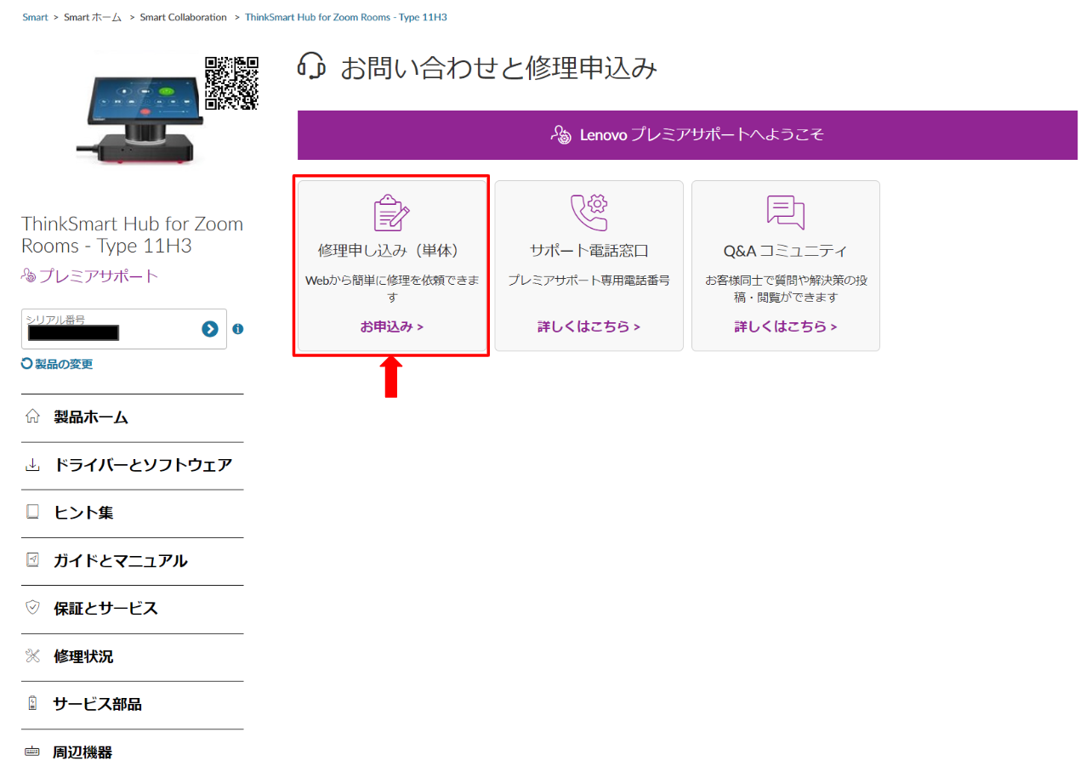1092x783 pixels.
Task: Click the お申込み > link
Action: 391,326
